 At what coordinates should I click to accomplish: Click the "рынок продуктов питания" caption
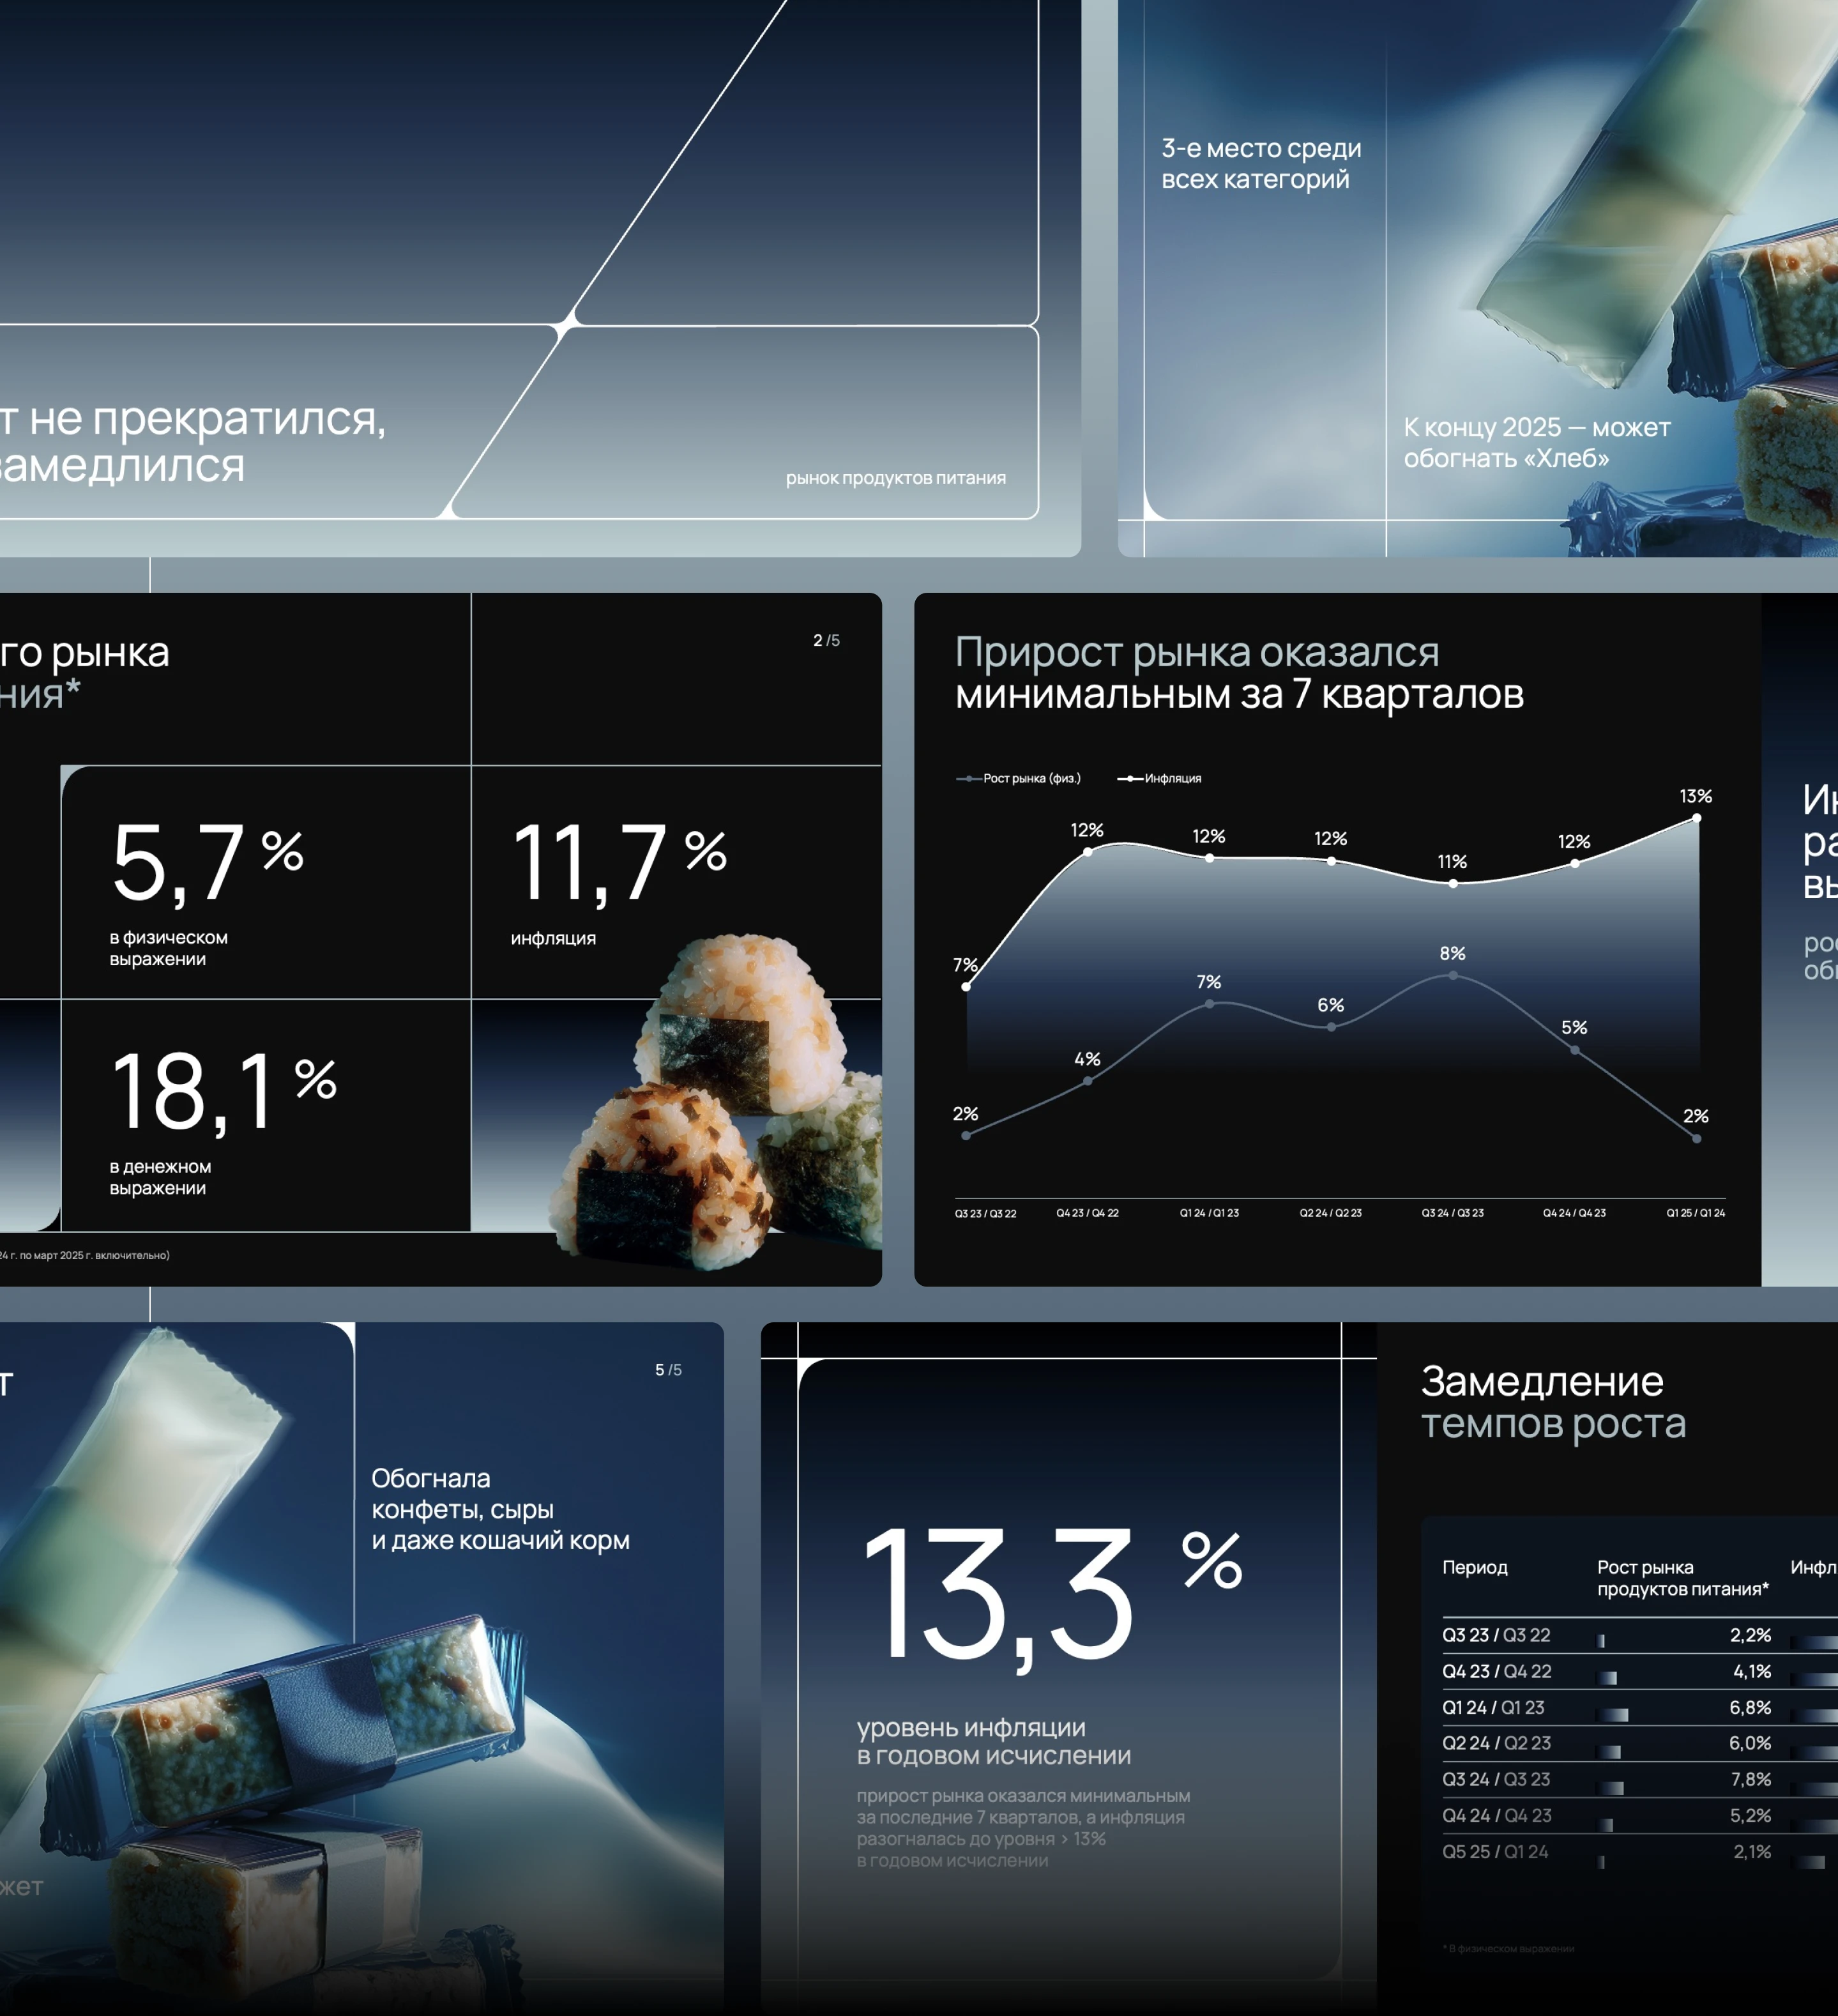(895, 478)
